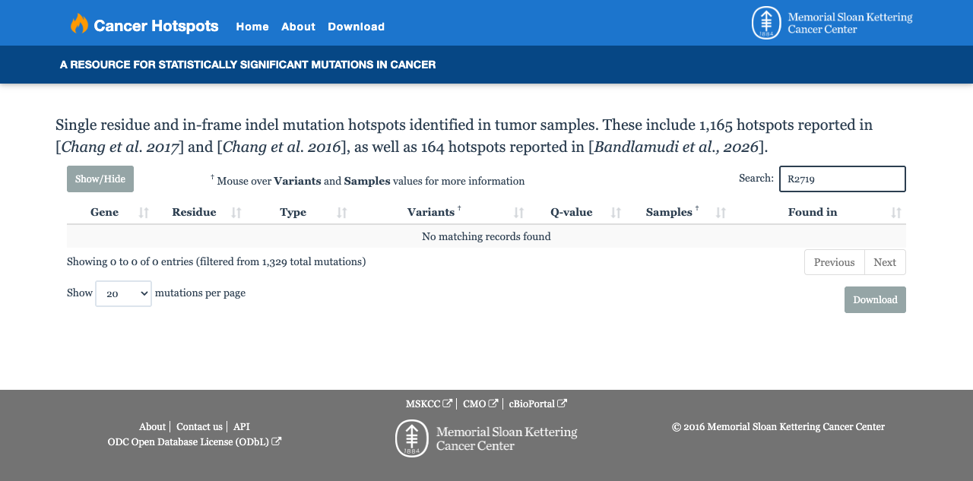Sort the table by Variants column

439,213
